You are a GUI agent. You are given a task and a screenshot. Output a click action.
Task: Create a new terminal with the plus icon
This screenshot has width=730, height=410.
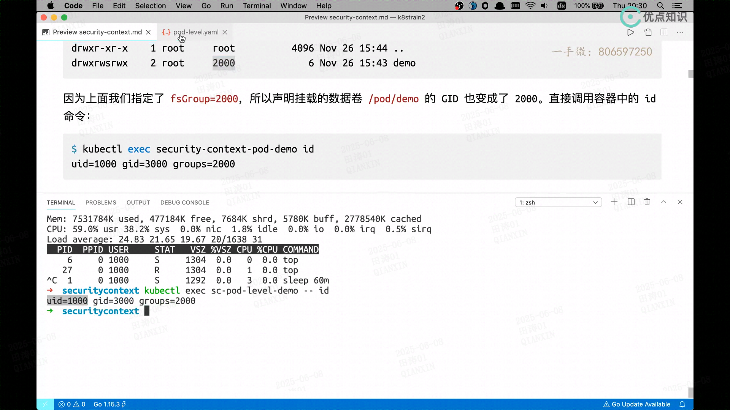[614, 202]
